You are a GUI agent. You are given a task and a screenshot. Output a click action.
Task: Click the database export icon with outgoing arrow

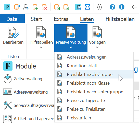tap(57, 7)
